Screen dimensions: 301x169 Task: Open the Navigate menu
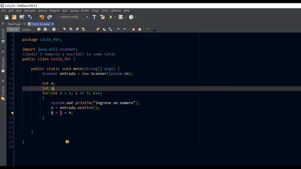coord(30,11)
